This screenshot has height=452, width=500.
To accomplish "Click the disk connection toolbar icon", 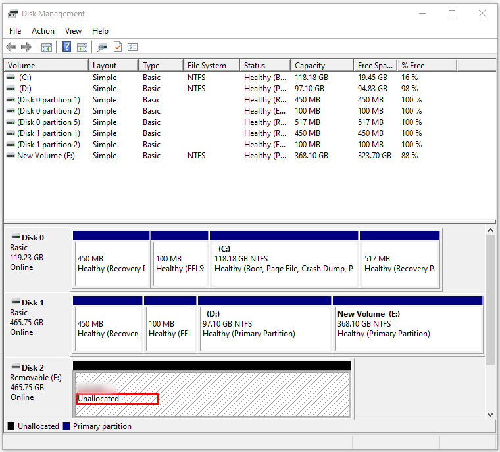I will pos(102,47).
